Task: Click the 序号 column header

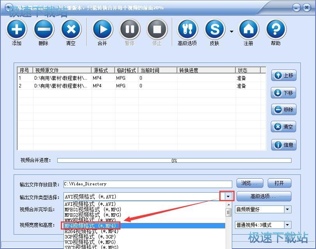Action: pos(25,70)
